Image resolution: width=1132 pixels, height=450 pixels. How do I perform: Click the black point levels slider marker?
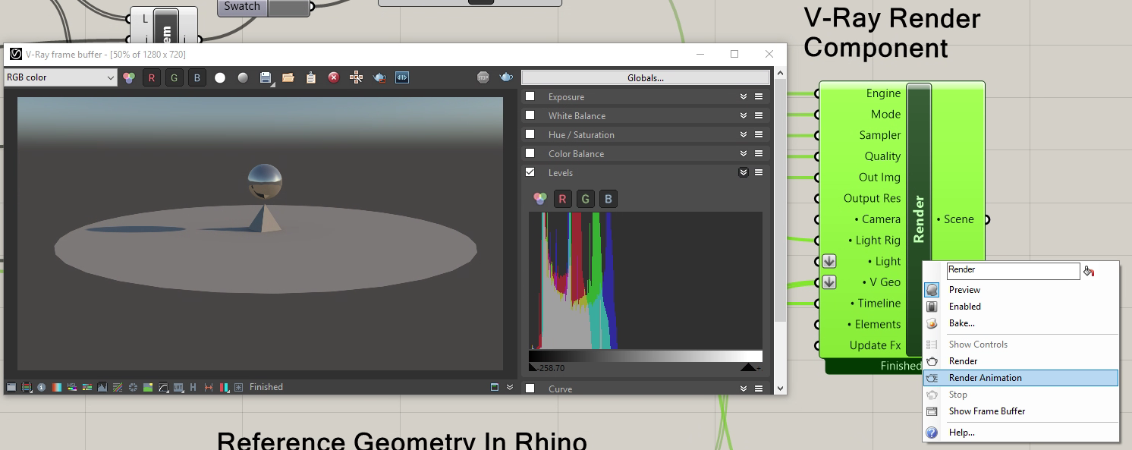coord(533,367)
